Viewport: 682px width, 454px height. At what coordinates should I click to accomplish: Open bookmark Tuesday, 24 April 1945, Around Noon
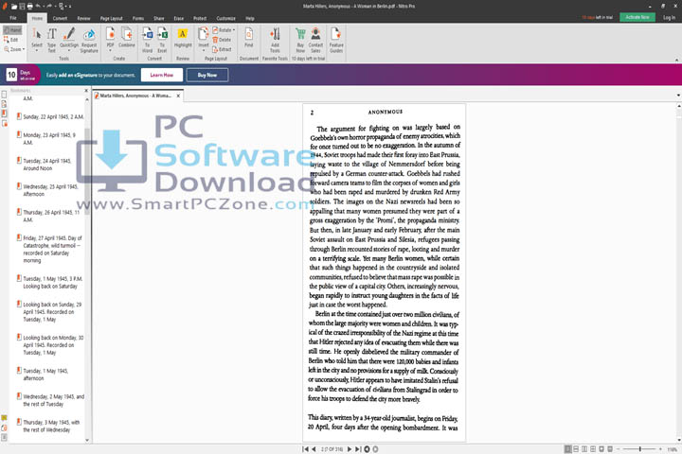coord(44,165)
